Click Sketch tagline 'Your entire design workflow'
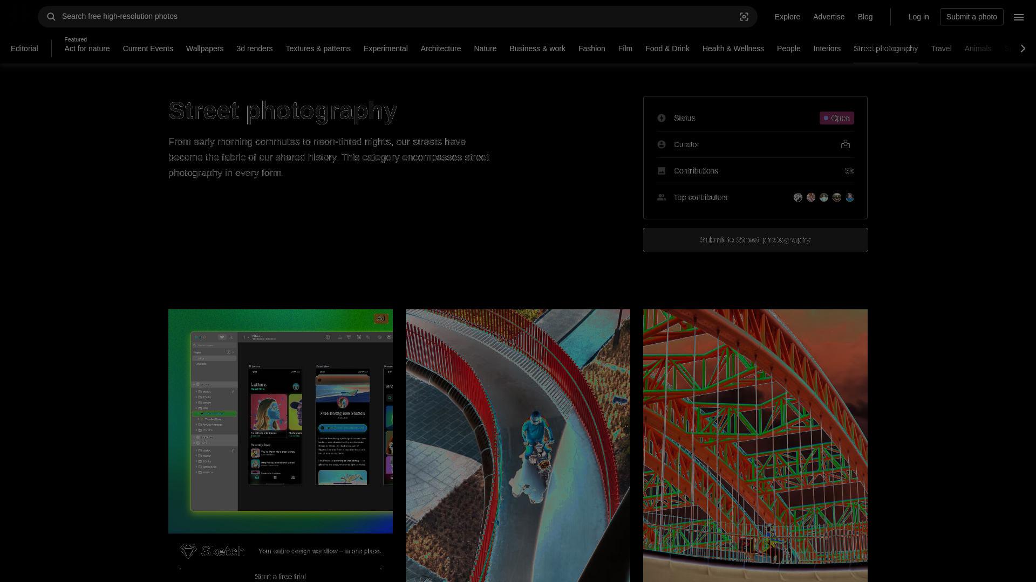 click(319, 551)
